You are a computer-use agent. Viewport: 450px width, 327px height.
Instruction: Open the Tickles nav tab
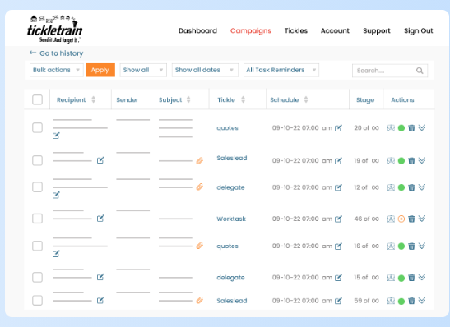pos(296,30)
